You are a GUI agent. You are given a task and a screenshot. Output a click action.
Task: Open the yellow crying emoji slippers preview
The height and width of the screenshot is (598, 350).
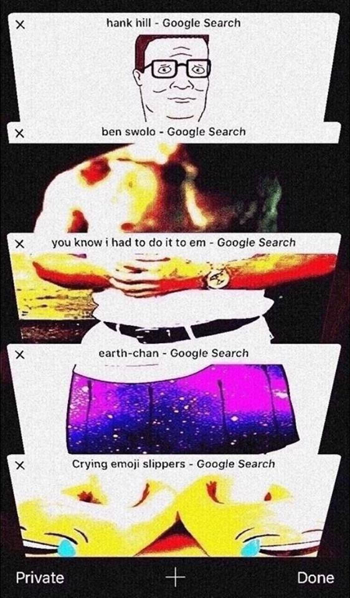pos(174,517)
